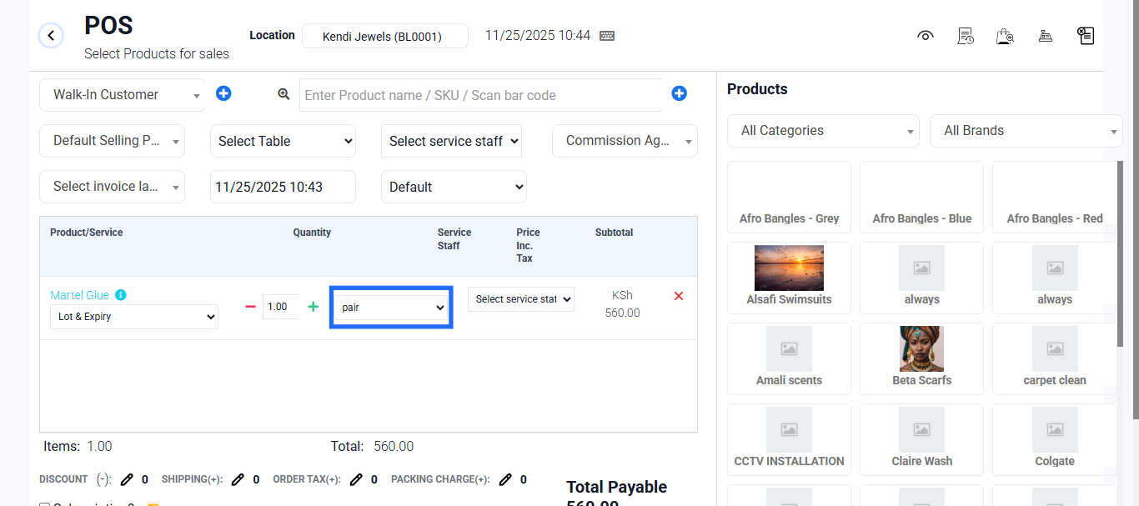Click the KSh 560.00 subtotal value

622,304
